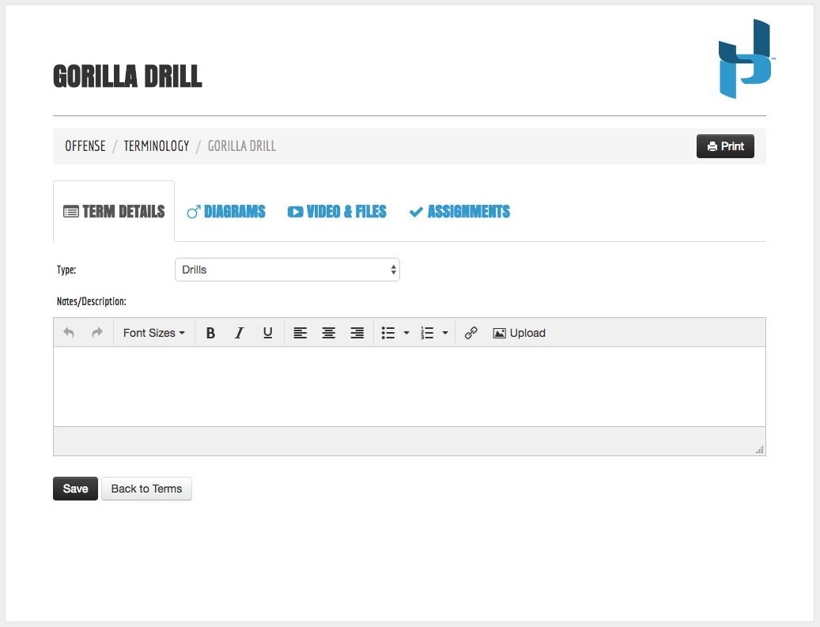Click the Print button
Screen dimensions: 820x627
pos(725,146)
